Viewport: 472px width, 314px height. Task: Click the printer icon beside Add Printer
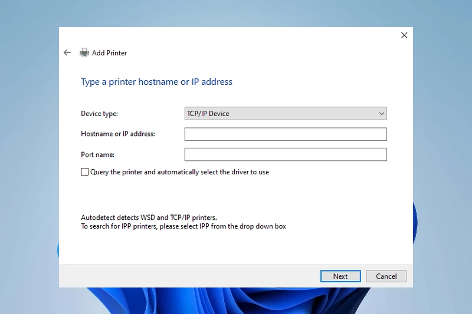[84, 52]
